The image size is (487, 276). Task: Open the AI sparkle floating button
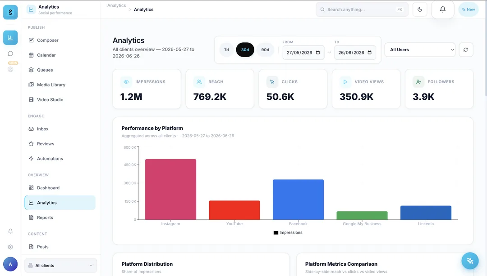470,261
